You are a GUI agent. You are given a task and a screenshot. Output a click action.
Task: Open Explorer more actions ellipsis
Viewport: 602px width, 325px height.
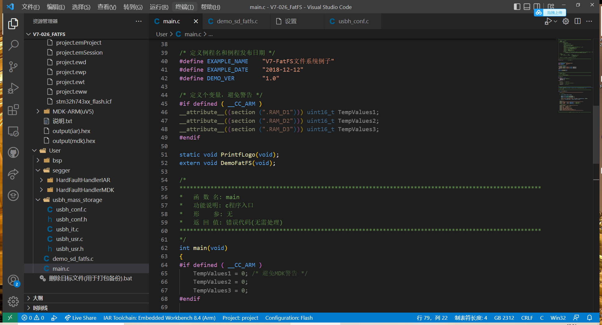point(139,21)
